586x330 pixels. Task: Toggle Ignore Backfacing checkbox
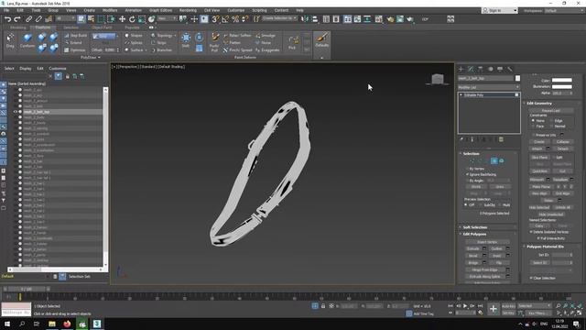coord(467,174)
